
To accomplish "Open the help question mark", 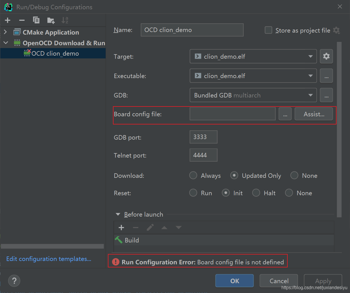I will [14, 281].
